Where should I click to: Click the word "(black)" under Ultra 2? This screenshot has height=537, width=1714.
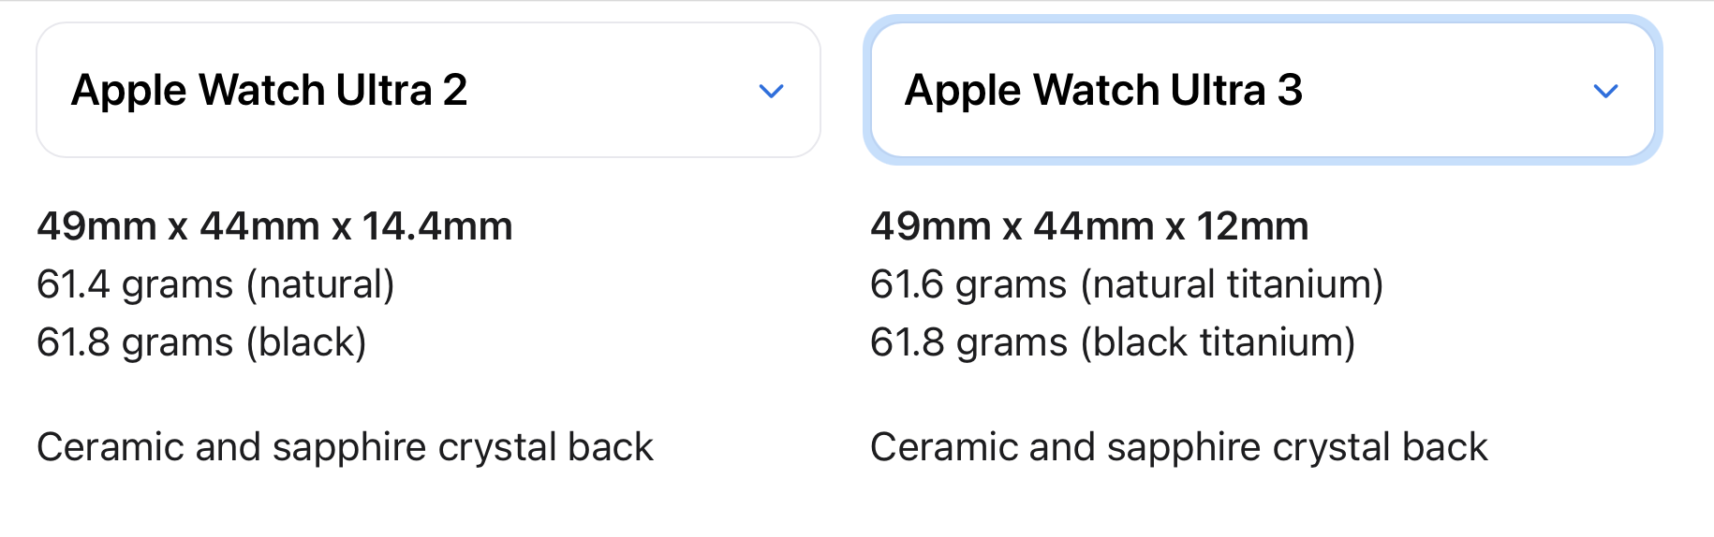click(306, 342)
